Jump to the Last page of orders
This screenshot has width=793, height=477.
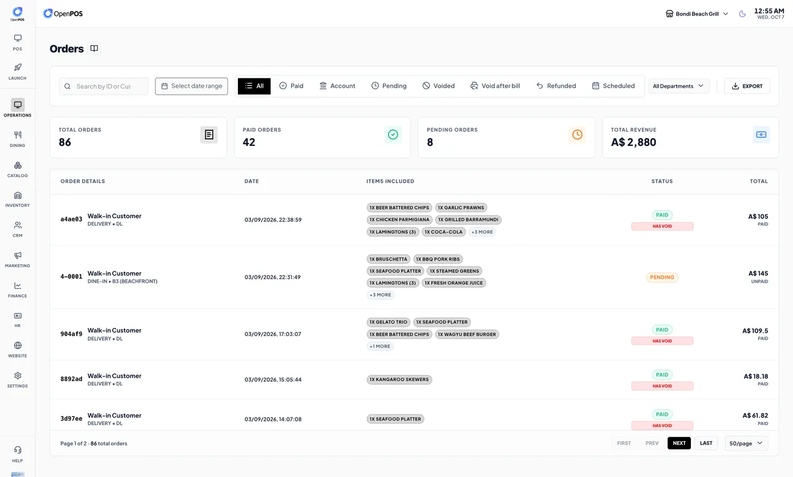pos(706,443)
